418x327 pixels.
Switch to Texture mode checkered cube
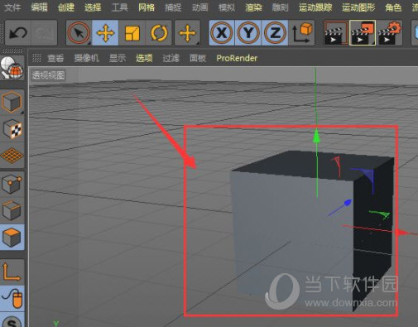click(x=12, y=128)
